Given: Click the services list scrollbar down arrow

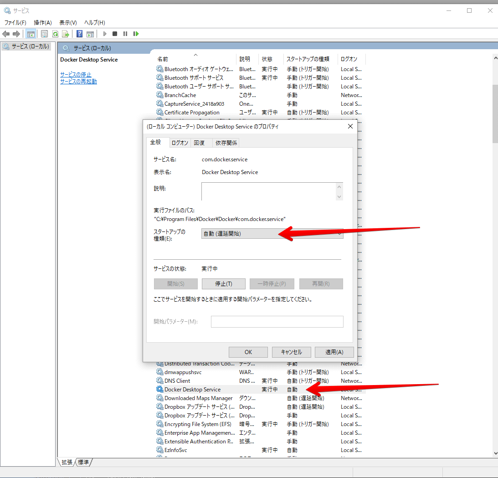Looking at the screenshot, I should pos(495,453).
